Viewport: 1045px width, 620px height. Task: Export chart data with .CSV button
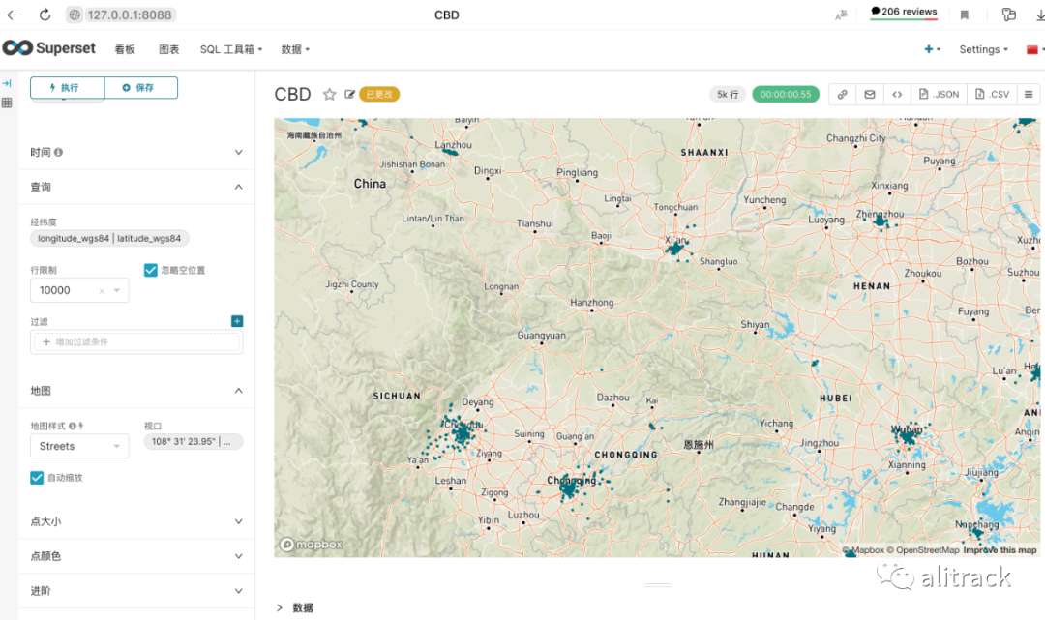pos(993,95)
